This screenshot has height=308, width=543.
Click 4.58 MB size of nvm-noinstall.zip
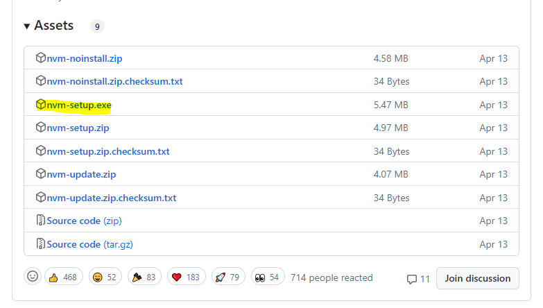[390, 58]
